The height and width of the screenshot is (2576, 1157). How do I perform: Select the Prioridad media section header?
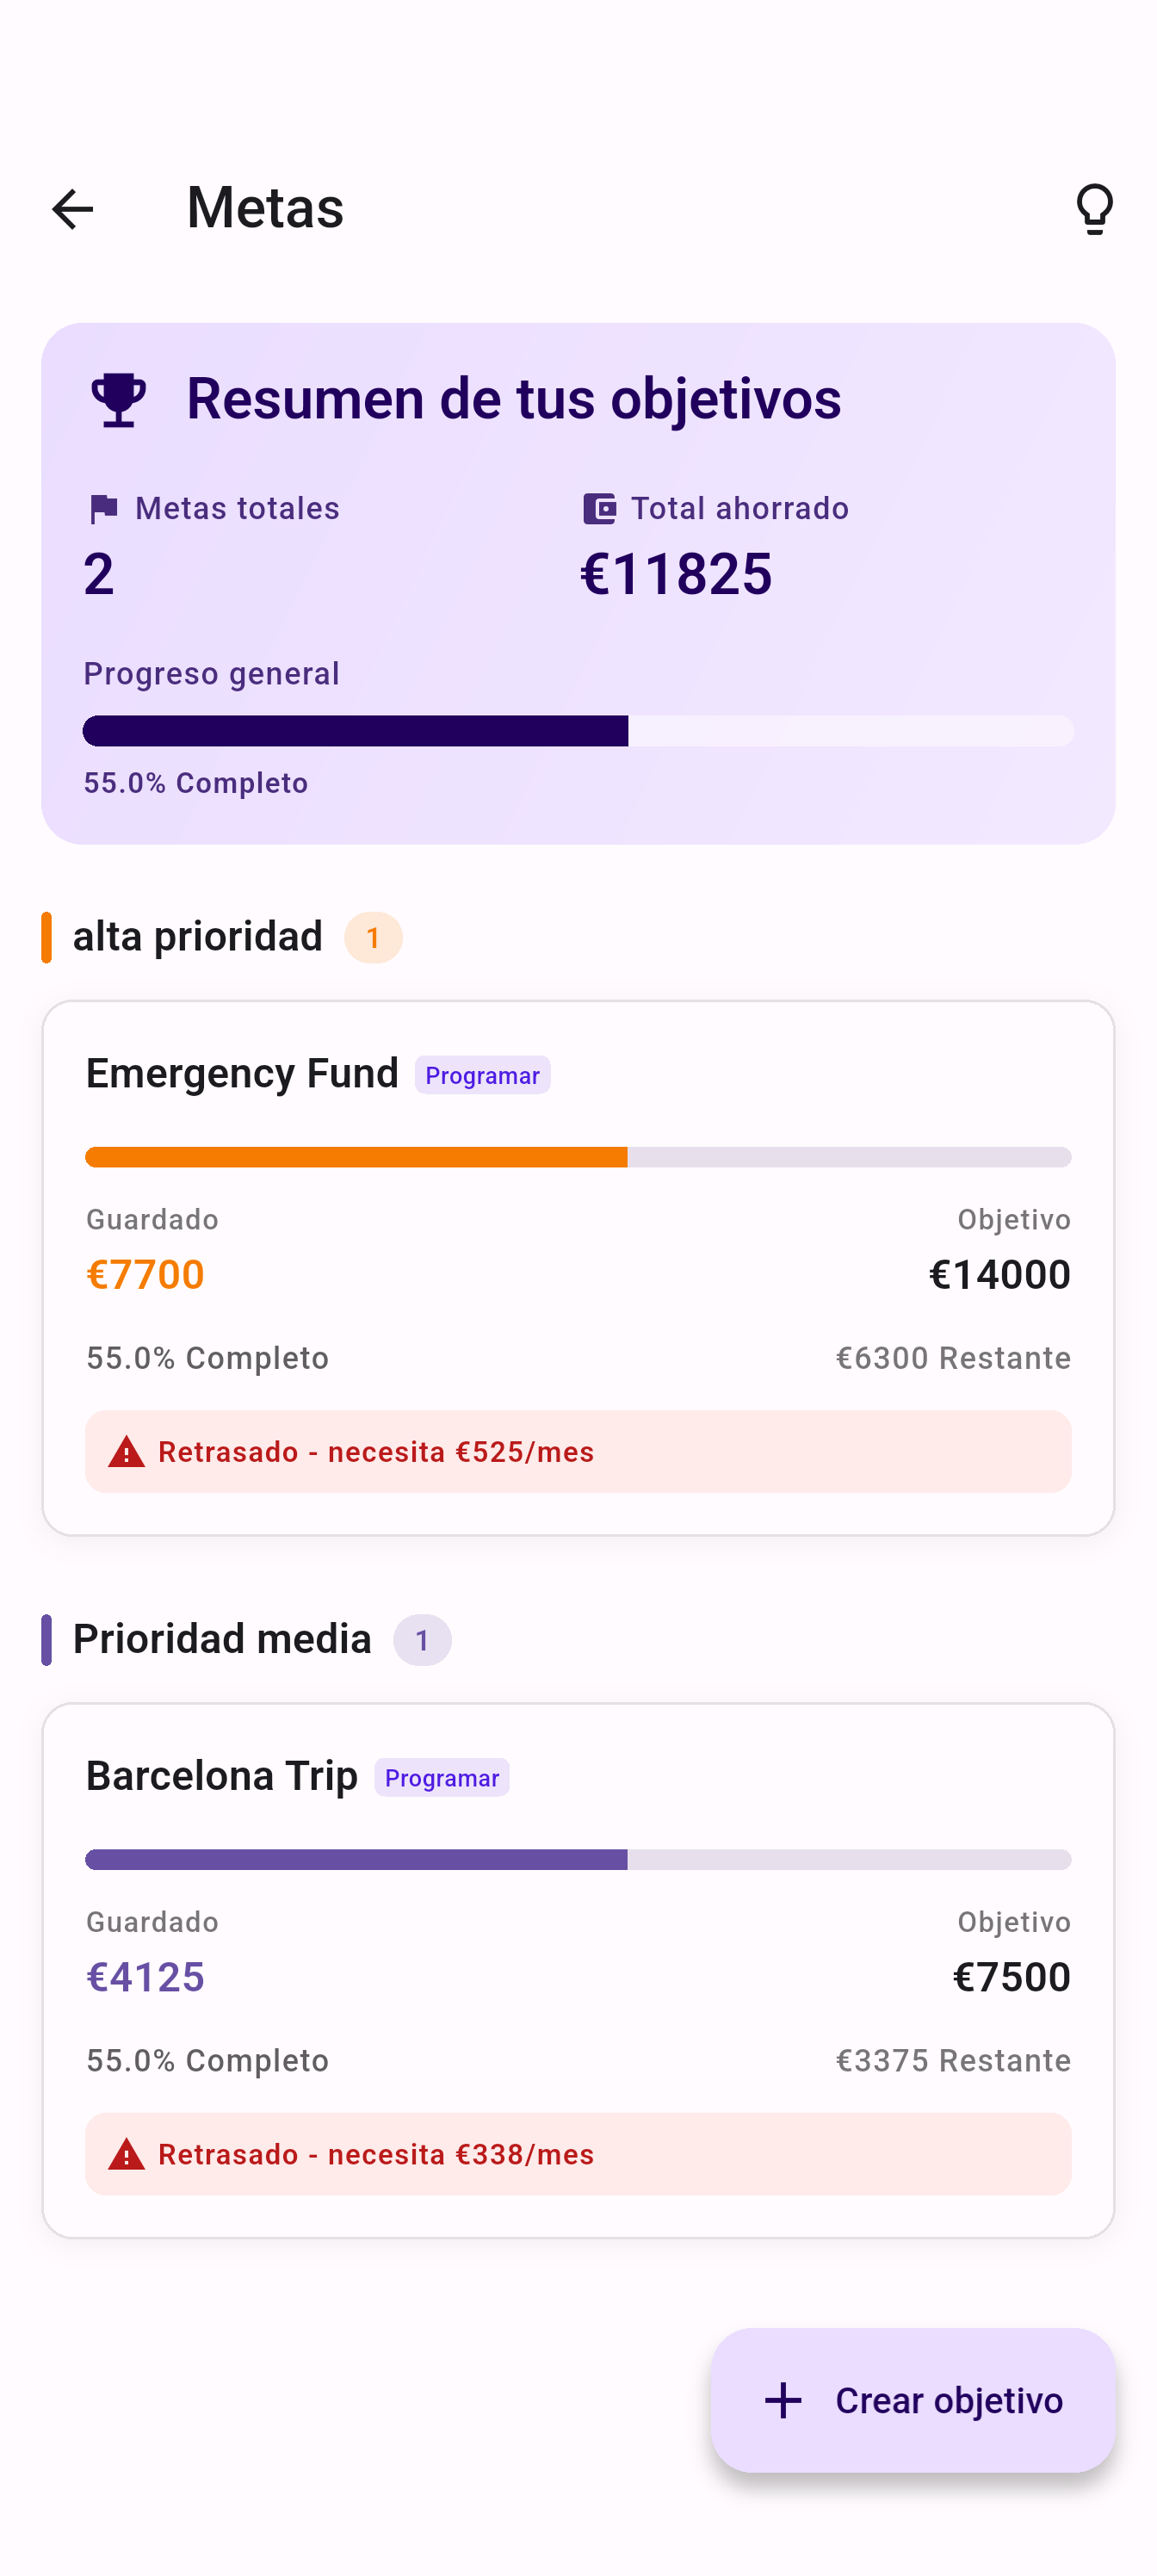pyautogui.click(x=222, y=1639)
